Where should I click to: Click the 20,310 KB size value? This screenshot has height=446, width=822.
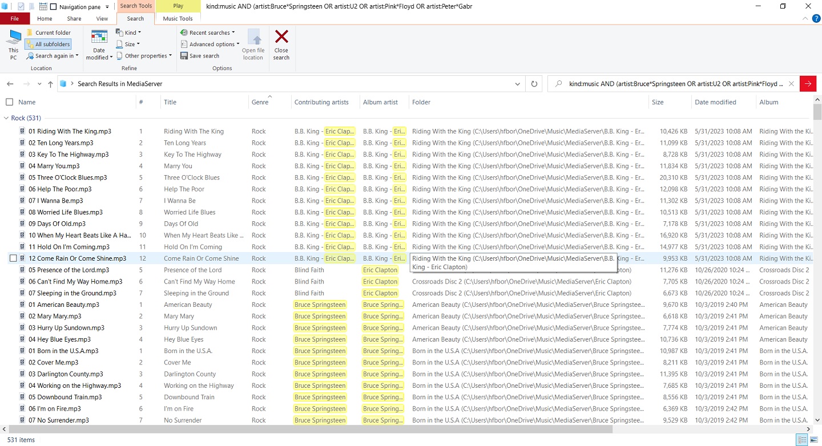click(674, 177)
